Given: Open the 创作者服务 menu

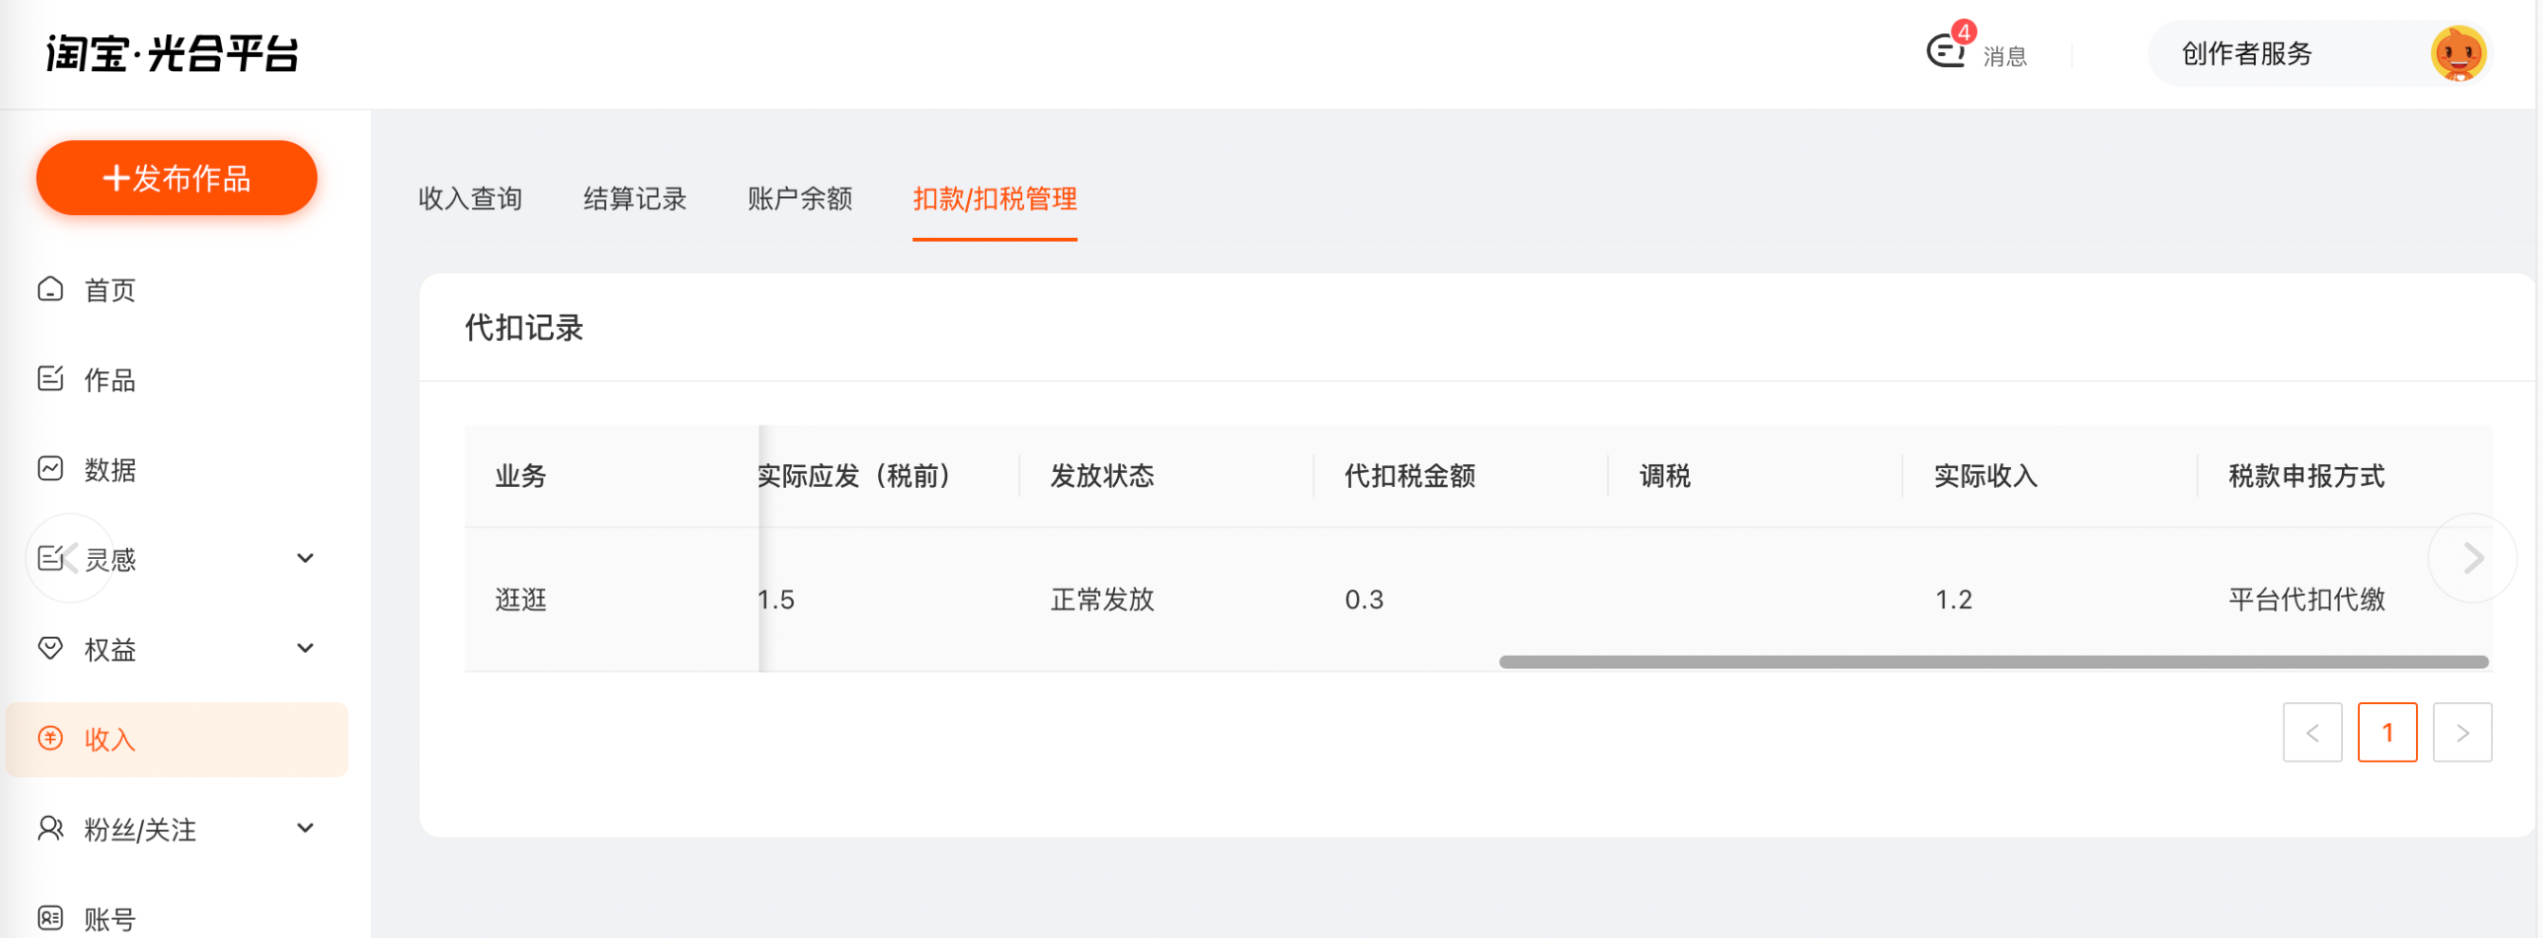Looking at the screenshot, I should (2247, 53).
